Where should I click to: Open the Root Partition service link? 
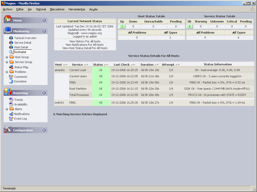click(78, 89)
